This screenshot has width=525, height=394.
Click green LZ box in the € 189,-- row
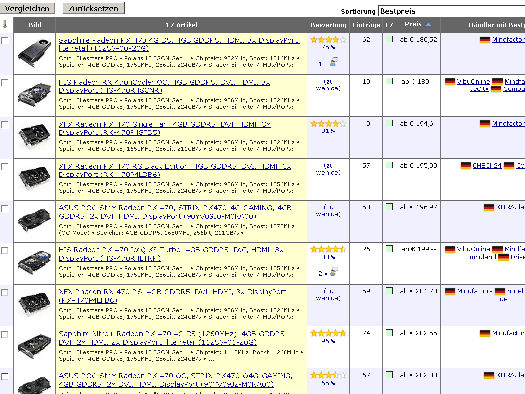[x=389, y=81]
